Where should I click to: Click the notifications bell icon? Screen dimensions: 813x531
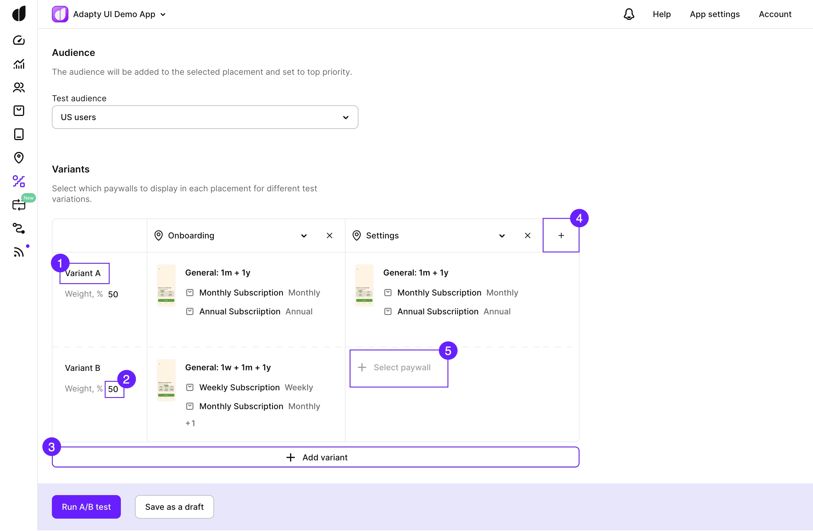(x=628, y=14)
